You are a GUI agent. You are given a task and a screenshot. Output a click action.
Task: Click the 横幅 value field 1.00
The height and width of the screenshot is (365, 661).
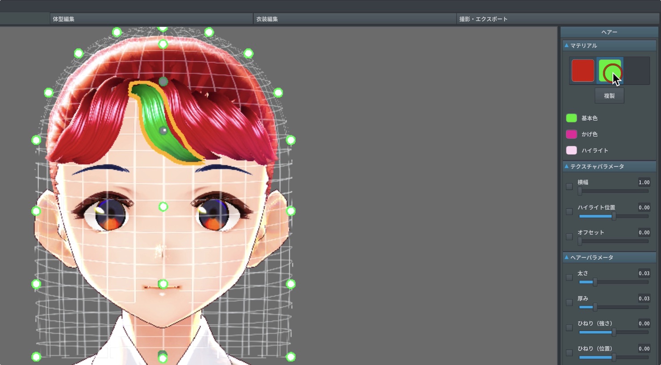point(644,182)
